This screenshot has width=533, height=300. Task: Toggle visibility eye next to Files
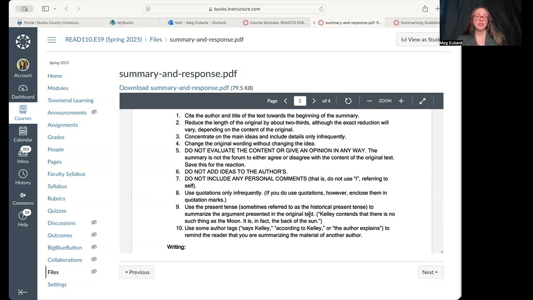[x=94, y=272]
